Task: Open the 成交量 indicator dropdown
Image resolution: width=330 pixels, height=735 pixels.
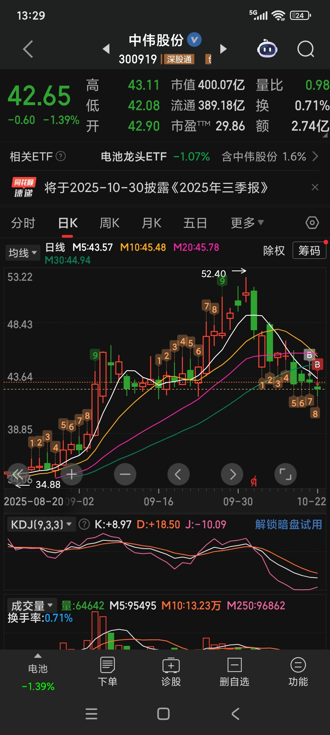Action: click(32, 605)
